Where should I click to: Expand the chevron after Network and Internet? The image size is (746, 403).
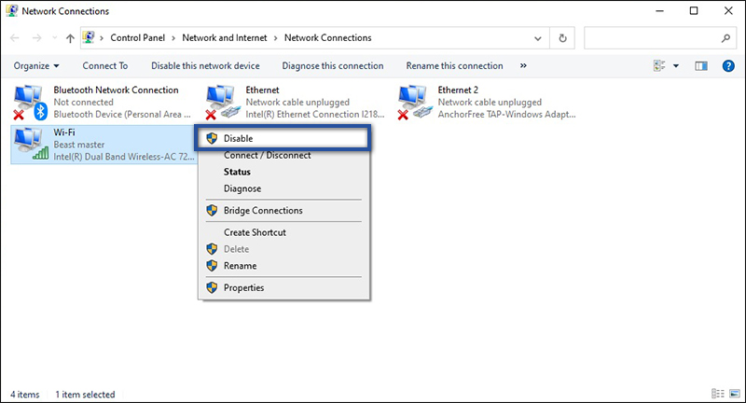pos(275,38)
